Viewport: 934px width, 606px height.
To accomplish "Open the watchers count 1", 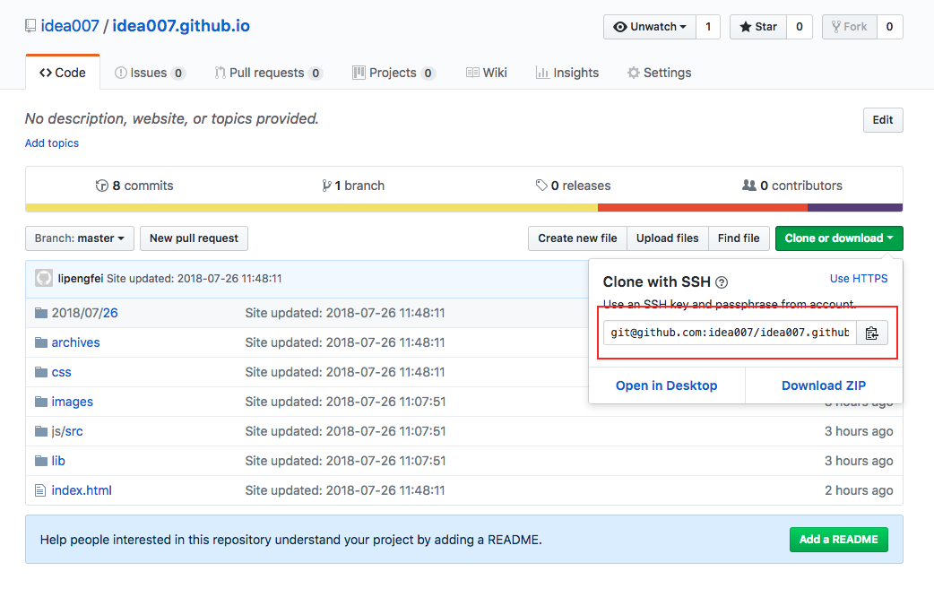I will tap(708, 27).
